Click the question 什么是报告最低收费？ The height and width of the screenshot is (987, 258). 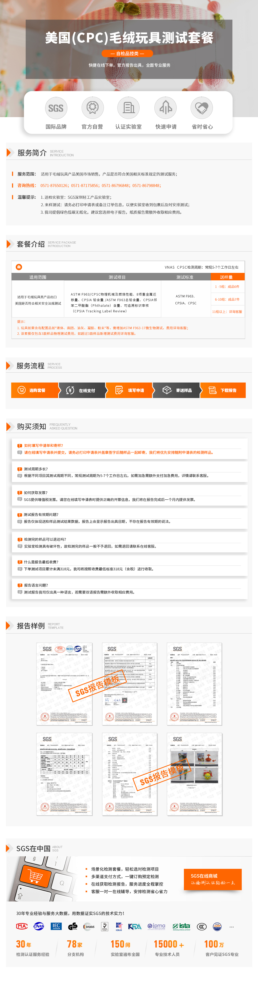coord(41,562)
